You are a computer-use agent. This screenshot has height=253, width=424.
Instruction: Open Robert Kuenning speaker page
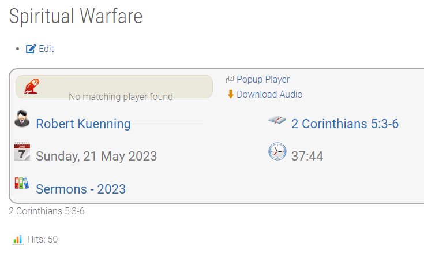click(x=83, y=124)
